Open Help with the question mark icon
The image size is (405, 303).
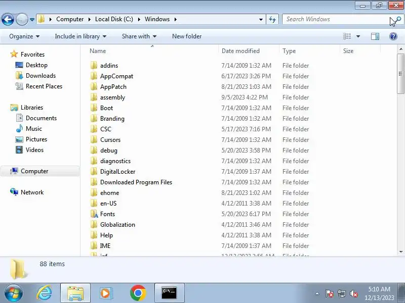393,36
